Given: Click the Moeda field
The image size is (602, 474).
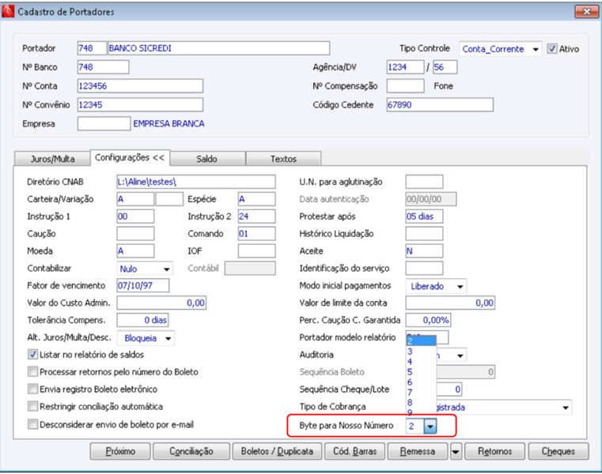Looking at the screenshot, I should 135,250.
